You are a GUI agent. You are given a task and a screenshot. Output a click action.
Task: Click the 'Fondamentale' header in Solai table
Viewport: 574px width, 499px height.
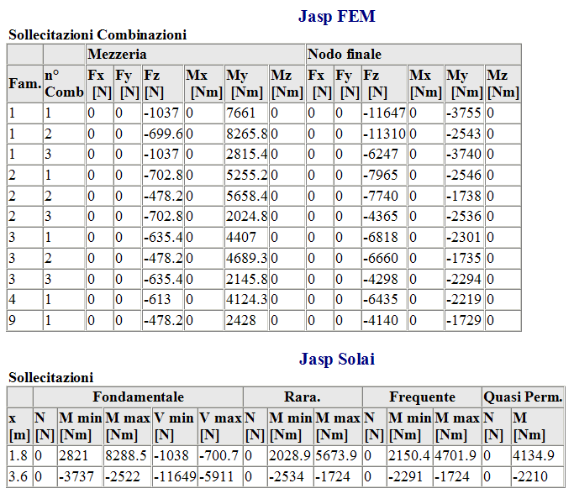[139, 397]
